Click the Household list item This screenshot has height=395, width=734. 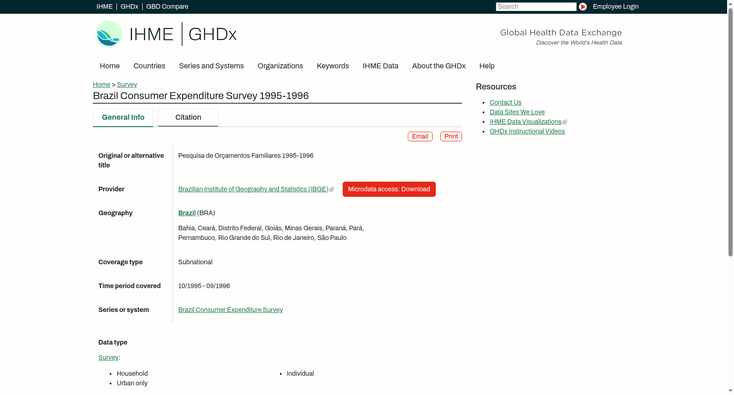coord(132,373)
